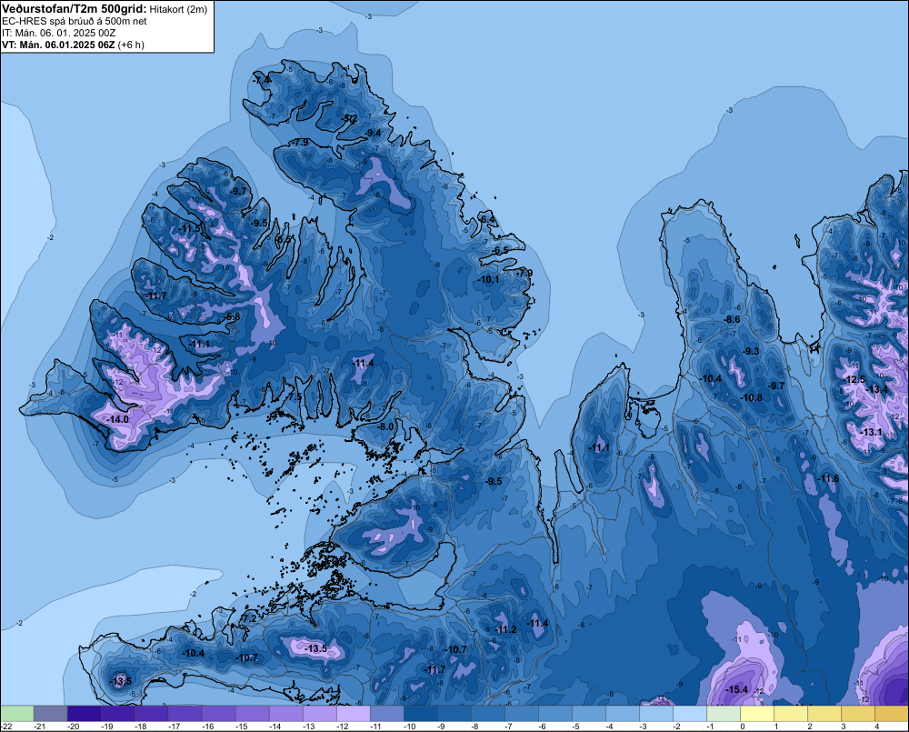Click the -8.0 temperature label

pyautogui.click(x=386, y=426)
